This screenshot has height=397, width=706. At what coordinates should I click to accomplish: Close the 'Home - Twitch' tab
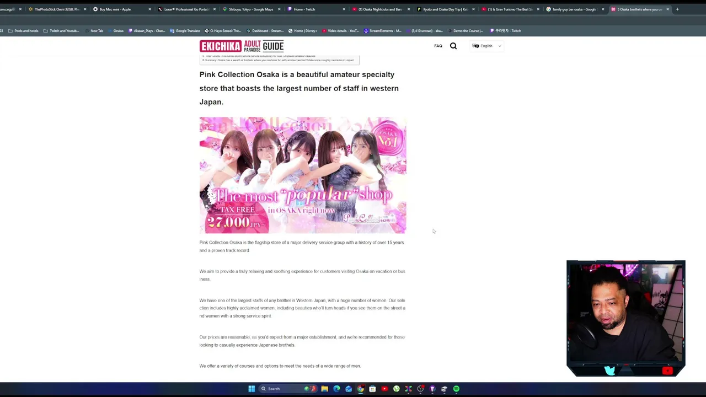pos(344,9)
